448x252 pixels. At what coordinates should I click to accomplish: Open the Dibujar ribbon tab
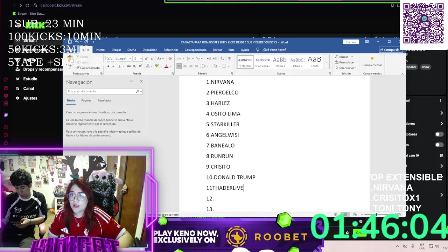click(116, 50)
